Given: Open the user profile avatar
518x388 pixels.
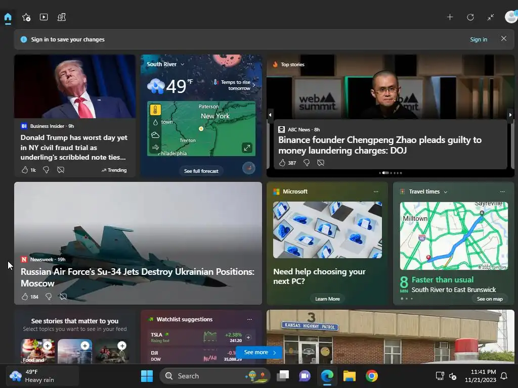Looking at the screenshot, I should [511, 17].
